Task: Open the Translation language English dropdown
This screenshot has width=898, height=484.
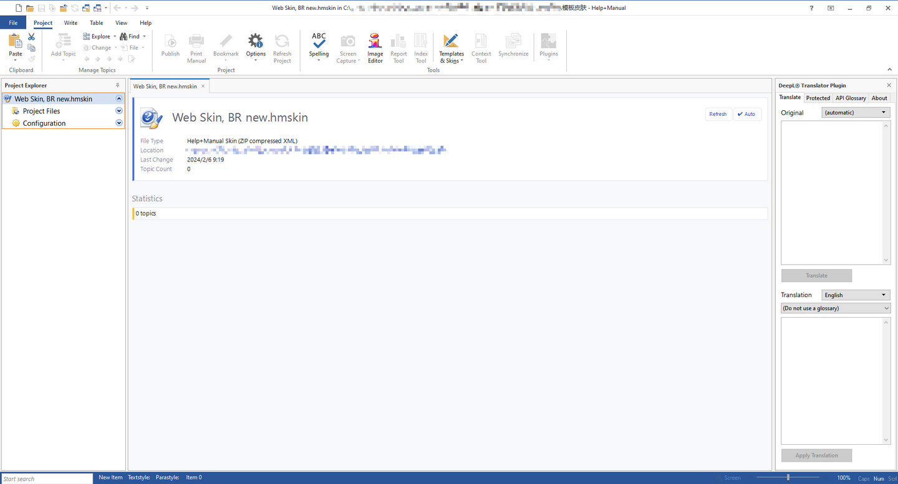Action: coord(856,295)
